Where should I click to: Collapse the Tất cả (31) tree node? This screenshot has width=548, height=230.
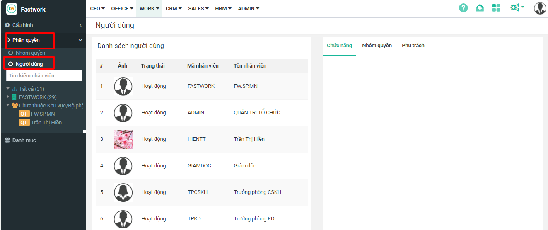(x=8, y=89)
